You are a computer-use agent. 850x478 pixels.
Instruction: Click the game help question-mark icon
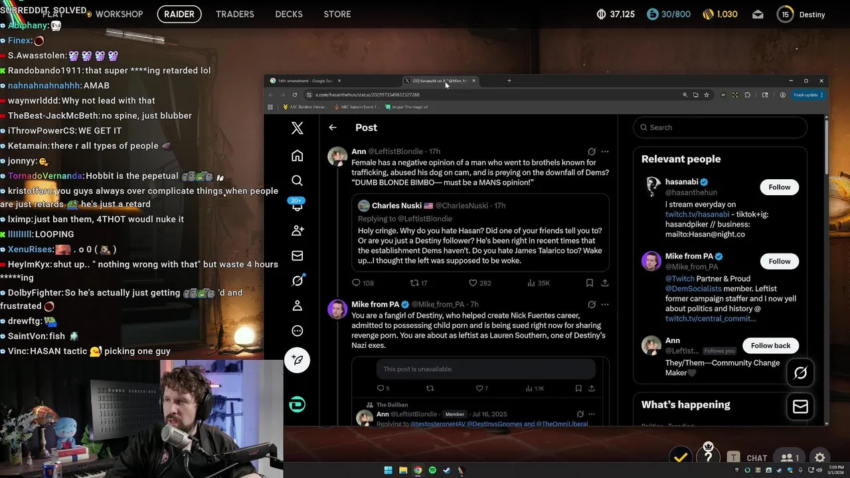(709, 455)
